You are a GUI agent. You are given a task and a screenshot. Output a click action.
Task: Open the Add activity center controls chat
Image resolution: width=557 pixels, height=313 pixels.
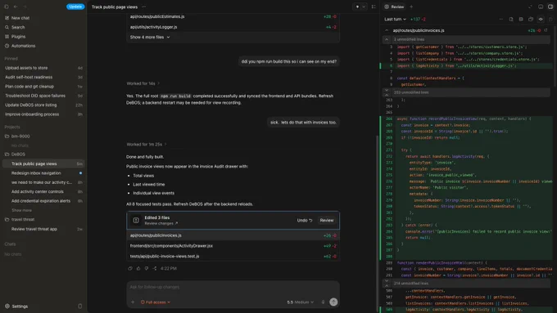click(x=43, y=191)
